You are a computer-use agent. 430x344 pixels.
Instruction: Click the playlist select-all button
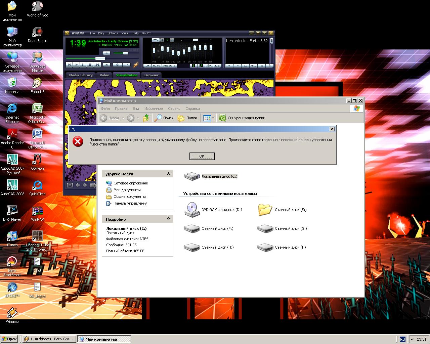click(246, 66)
